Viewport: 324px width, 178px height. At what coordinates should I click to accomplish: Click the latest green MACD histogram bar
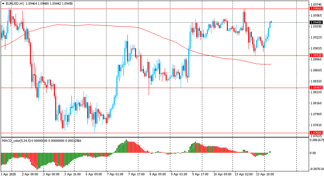tap(270, 152)
